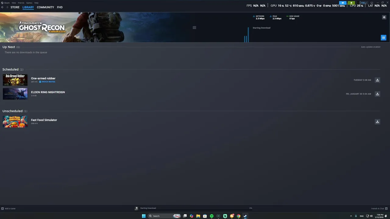
Task: Expand the FHD account dropdown
Action: coord(364,3)
